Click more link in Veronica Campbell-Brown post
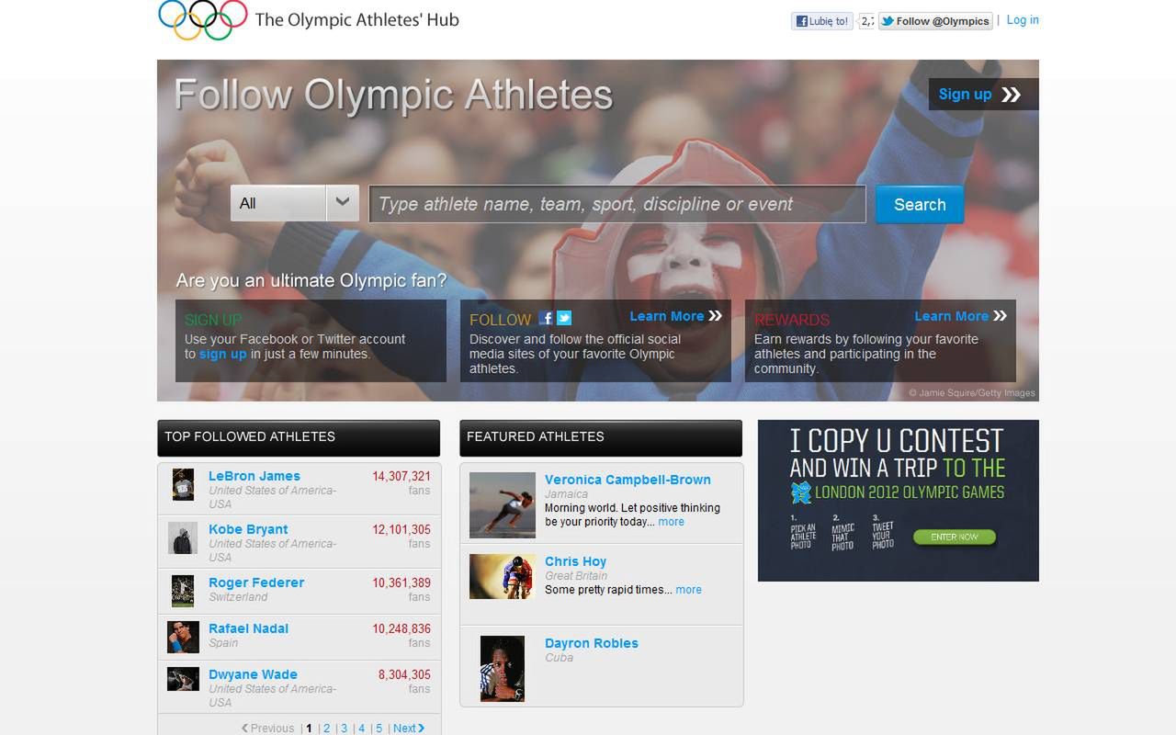Image resolution: width=1176 pixels, height=735 pixels. pyautogui.click(x=671, y=522)
